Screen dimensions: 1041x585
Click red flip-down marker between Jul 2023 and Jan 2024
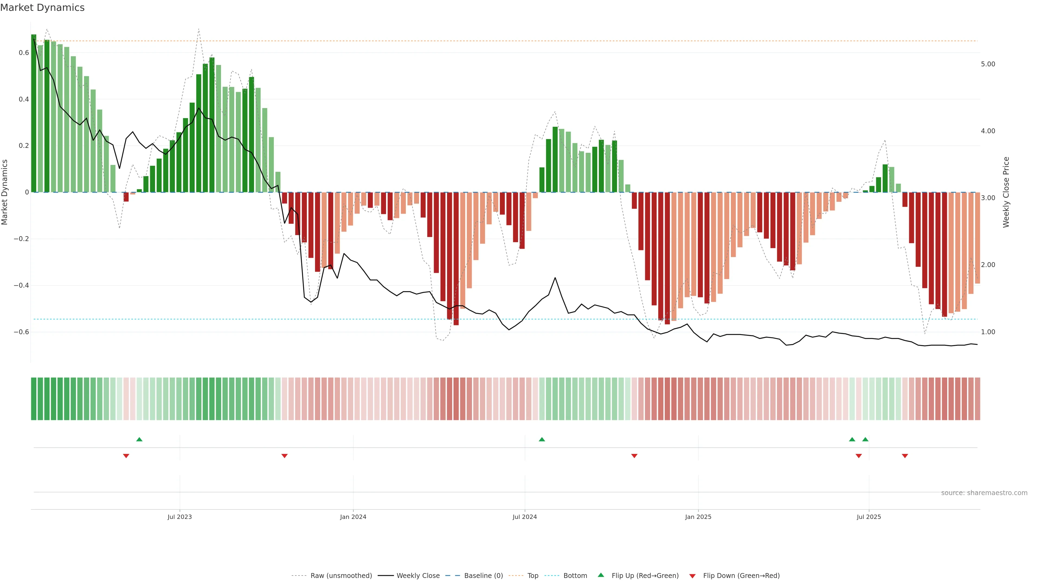284,456
